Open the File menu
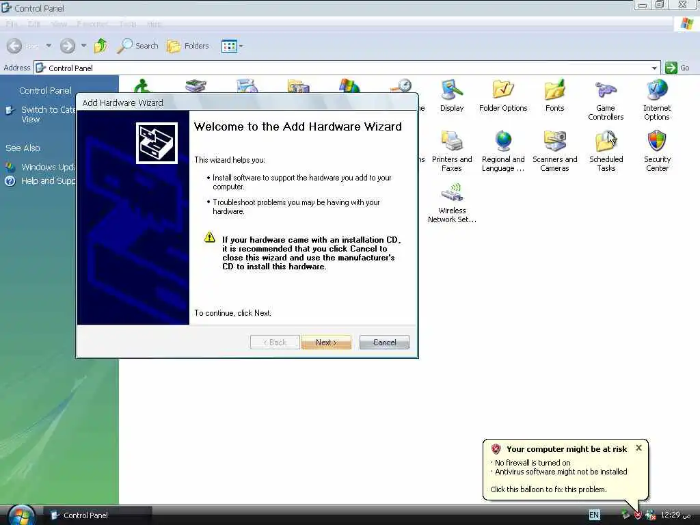The height and width of the screenshot is (525, 700). (12, 24)
